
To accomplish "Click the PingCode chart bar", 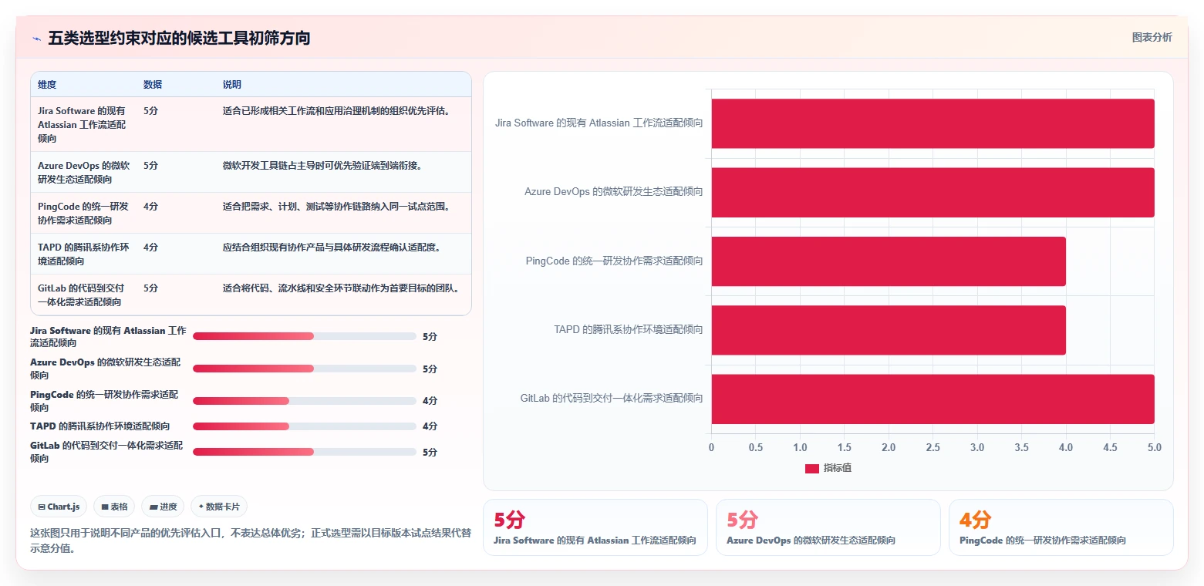I will coord(889,261).
